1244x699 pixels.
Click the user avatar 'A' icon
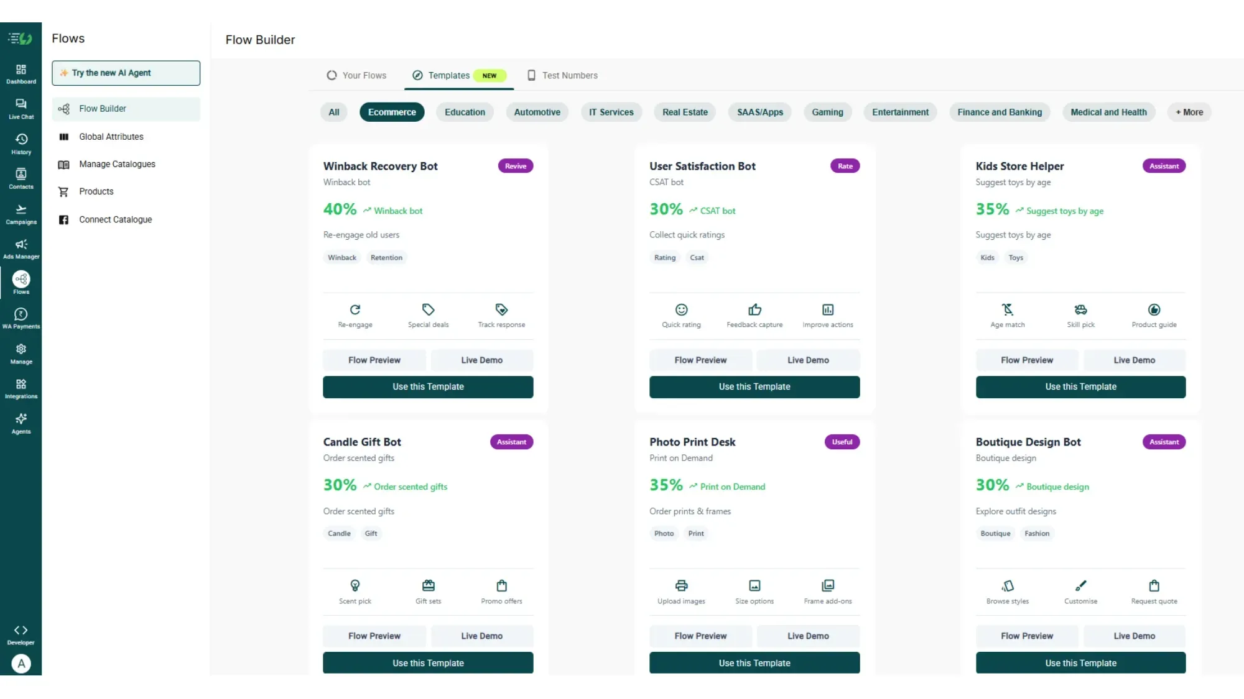(x=21, y=664)
